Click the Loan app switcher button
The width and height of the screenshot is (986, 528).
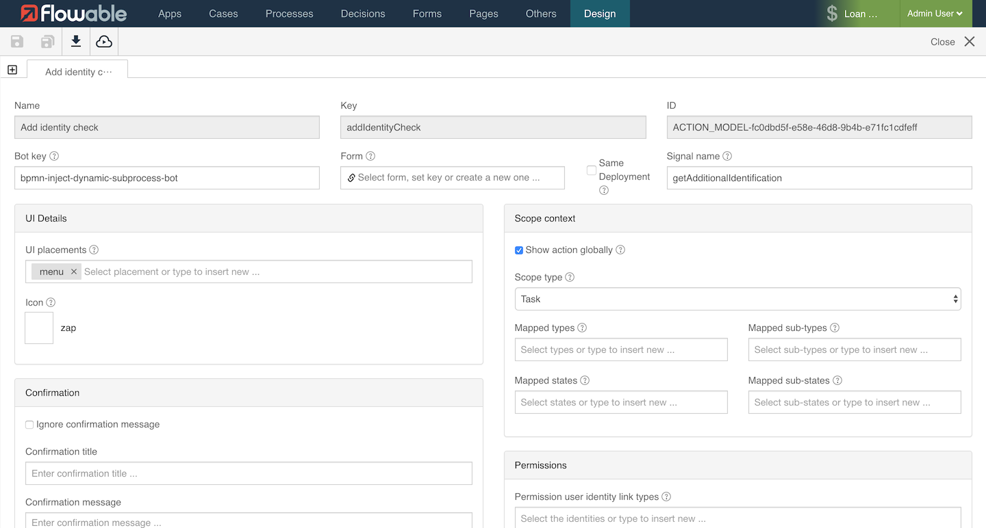pyautogui.click(x=852, y=14)
